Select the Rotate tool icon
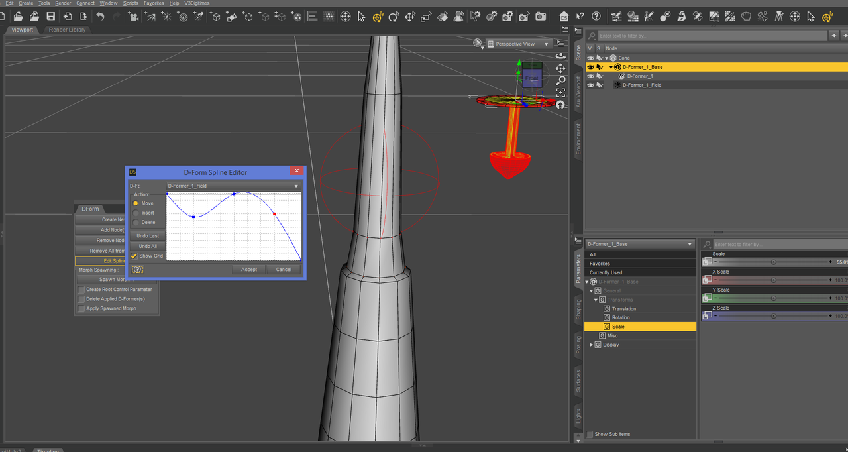The image size is (848, 452). coord(394,17)
